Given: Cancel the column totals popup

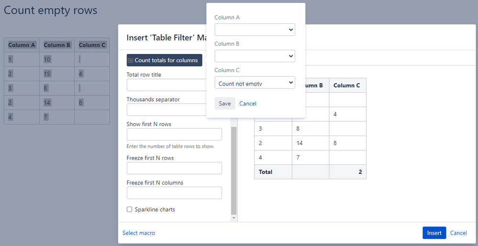Looking at the screenshot, I should (248, 104).
